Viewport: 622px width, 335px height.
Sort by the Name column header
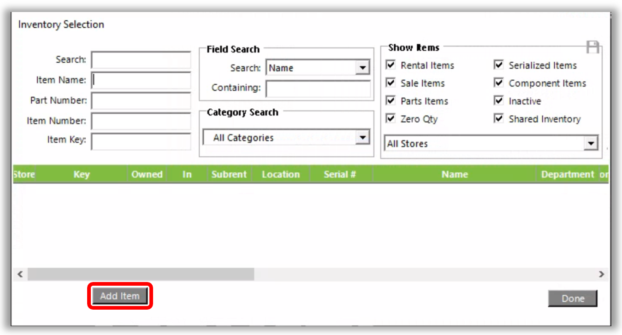point(454,175)
